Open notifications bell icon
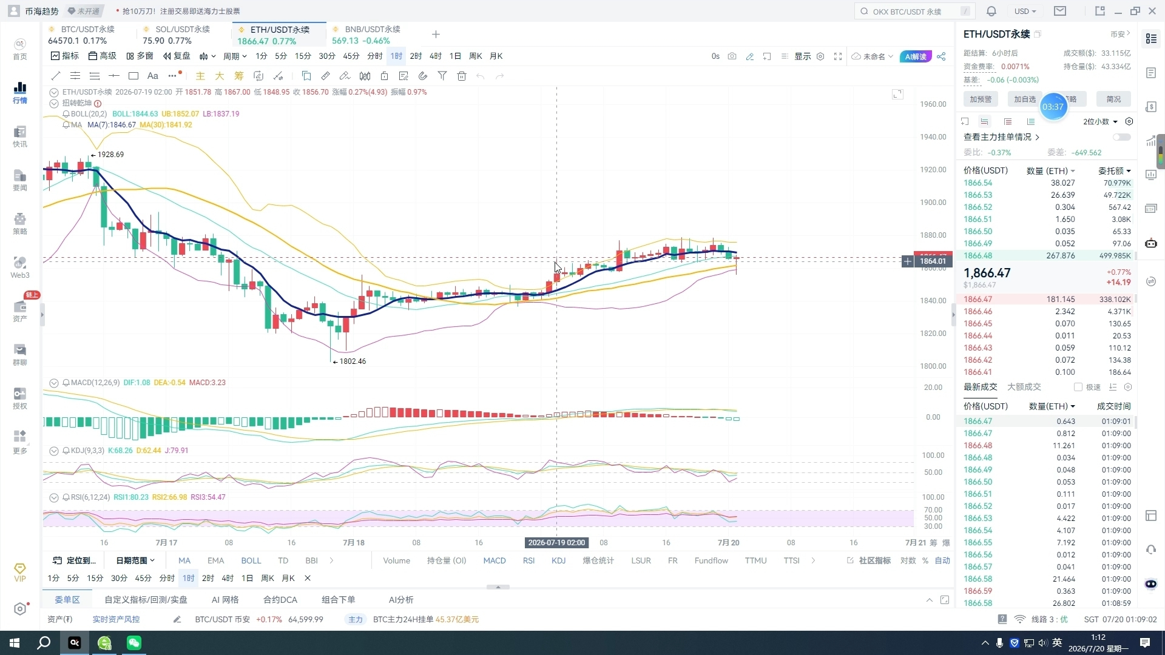The width and height of the screenshot is (1165, 655). click(991, 11)
